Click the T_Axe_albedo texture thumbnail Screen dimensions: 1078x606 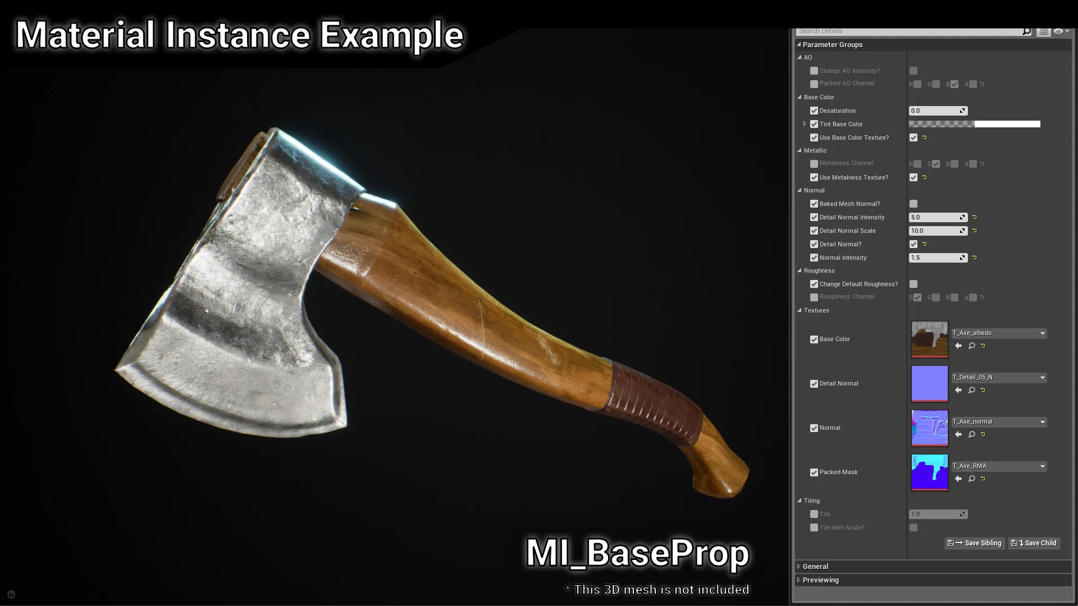[x=930, y=339]
